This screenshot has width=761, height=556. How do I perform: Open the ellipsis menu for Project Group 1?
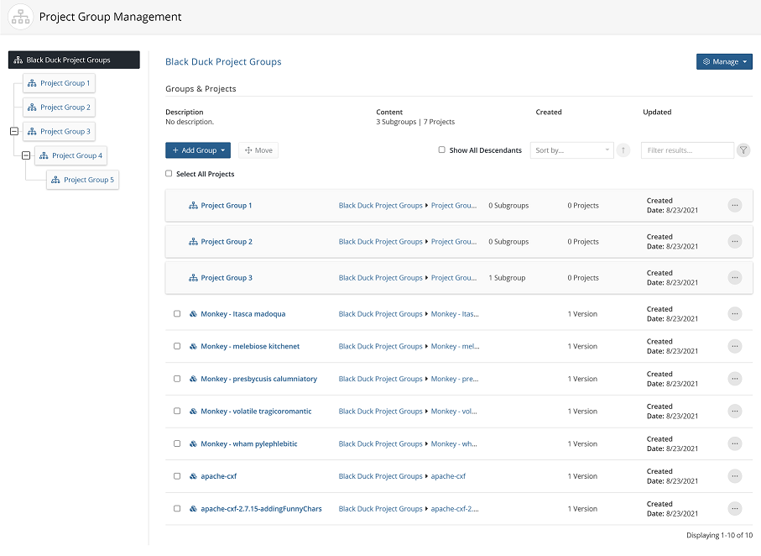pos(735,205)
